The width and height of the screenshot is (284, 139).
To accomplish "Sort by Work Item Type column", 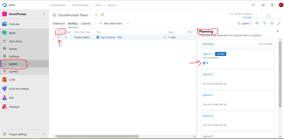I will point(82,32).
